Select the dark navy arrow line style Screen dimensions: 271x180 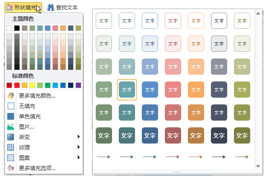[219, 157]
